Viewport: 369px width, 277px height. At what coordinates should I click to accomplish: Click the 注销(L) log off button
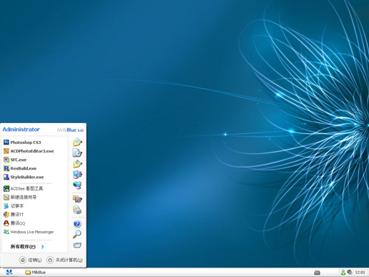click(x=30, y=260)
